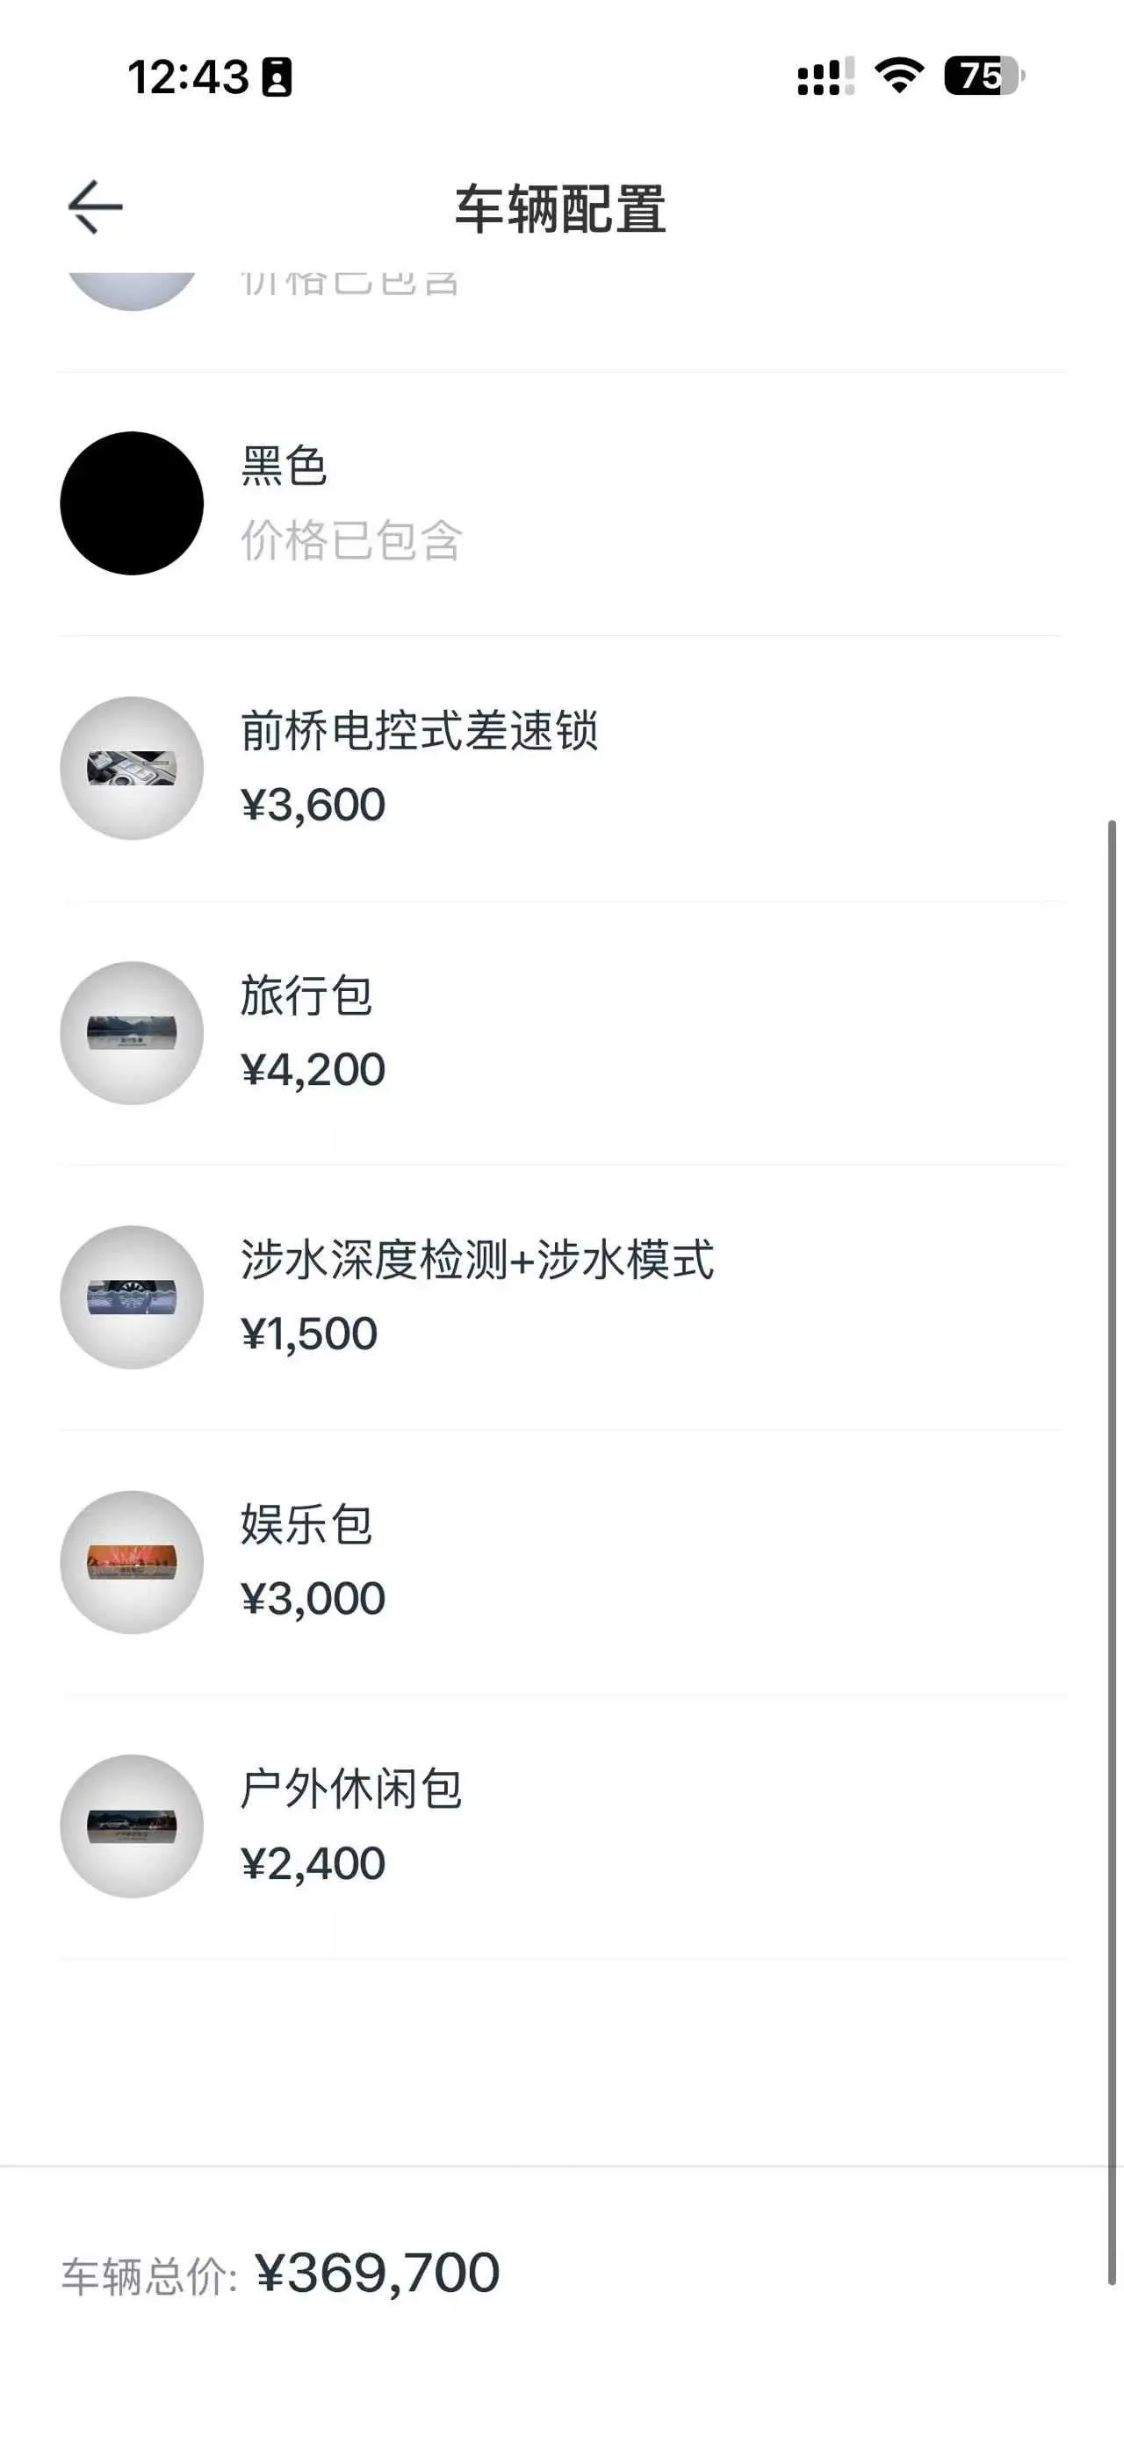Image resolution: width=1124 pixels, height=2437 pixels.
Task: Tap the partially visible gray color swatch
Action: (132, 287)
